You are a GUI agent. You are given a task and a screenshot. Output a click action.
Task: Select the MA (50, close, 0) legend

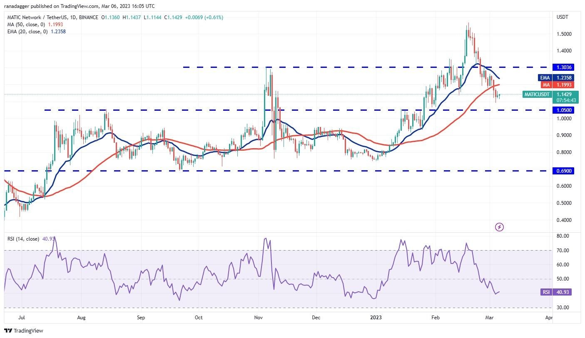(x=26, y=25)
